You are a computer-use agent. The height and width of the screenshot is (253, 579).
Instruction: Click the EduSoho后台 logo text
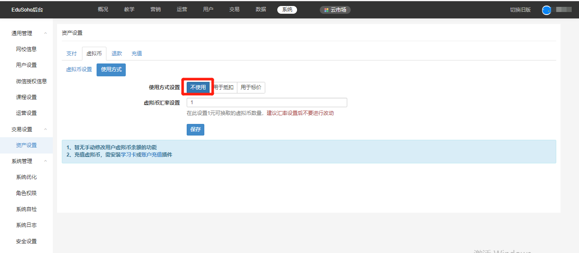tap(27, 10)
